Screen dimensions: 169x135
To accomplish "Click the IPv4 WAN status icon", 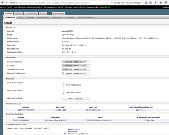I will [63, 84].
